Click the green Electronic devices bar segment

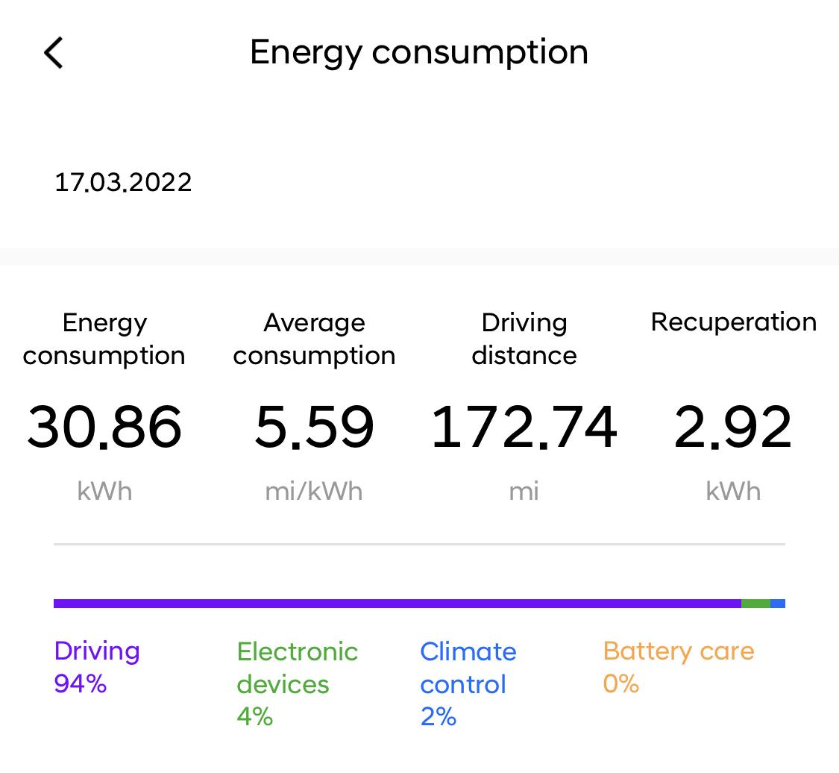tap(755, 604)
